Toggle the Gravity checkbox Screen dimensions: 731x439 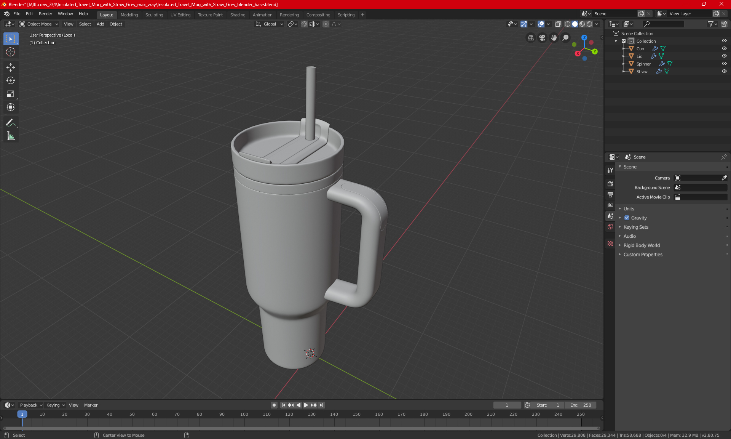point(627,218)
